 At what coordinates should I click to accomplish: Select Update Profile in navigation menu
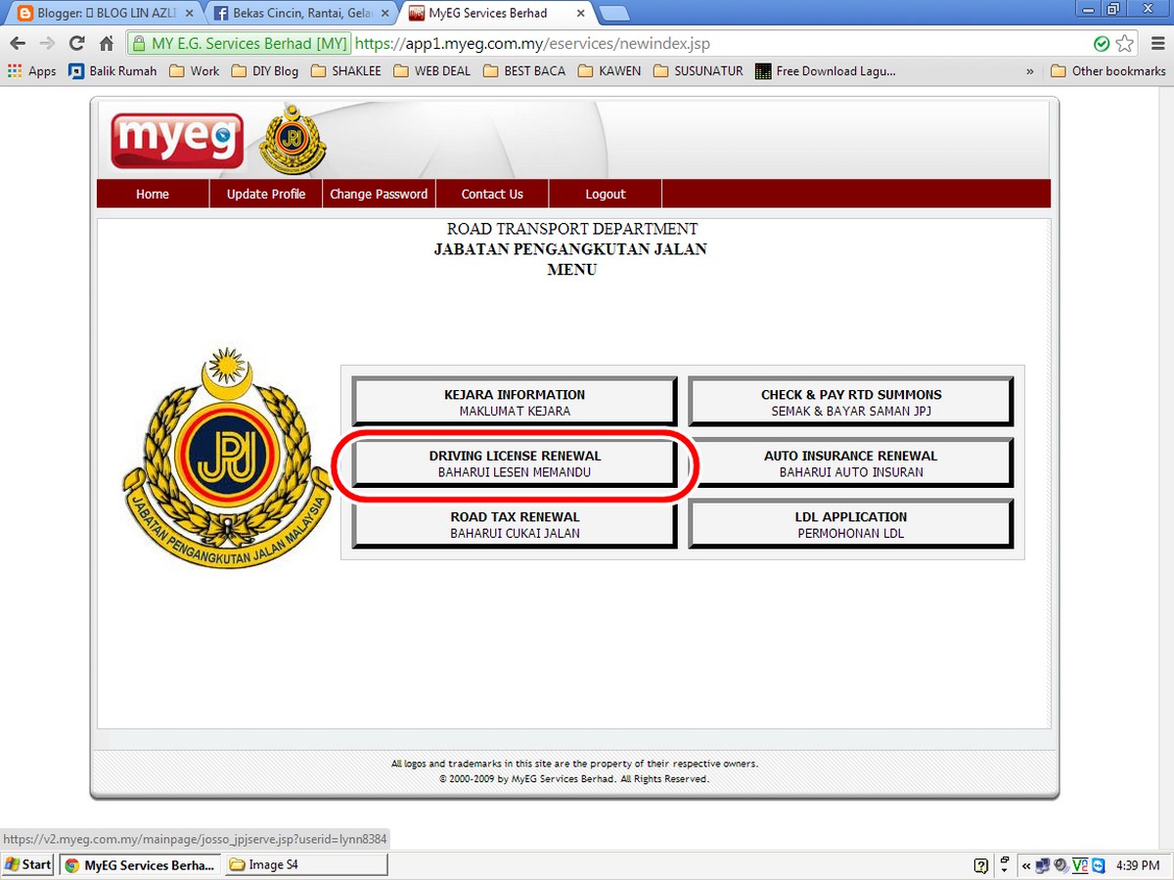click(266, 194)
